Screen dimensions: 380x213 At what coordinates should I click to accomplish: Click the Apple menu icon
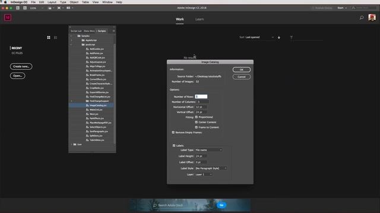click(5, 2)
